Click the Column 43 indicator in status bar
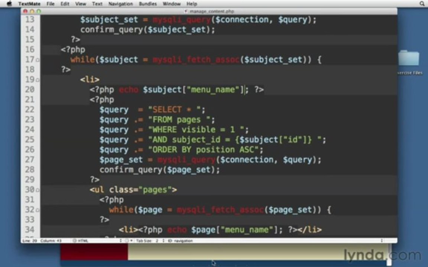This screenshot has height=267, width=428. (51, 241)
